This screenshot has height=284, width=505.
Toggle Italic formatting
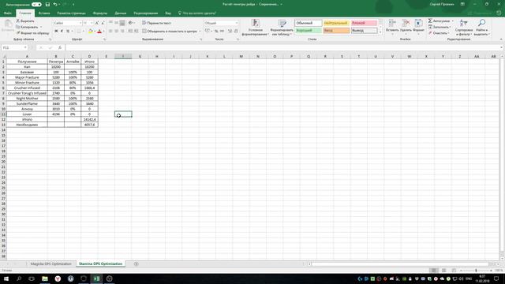point(62,32)
